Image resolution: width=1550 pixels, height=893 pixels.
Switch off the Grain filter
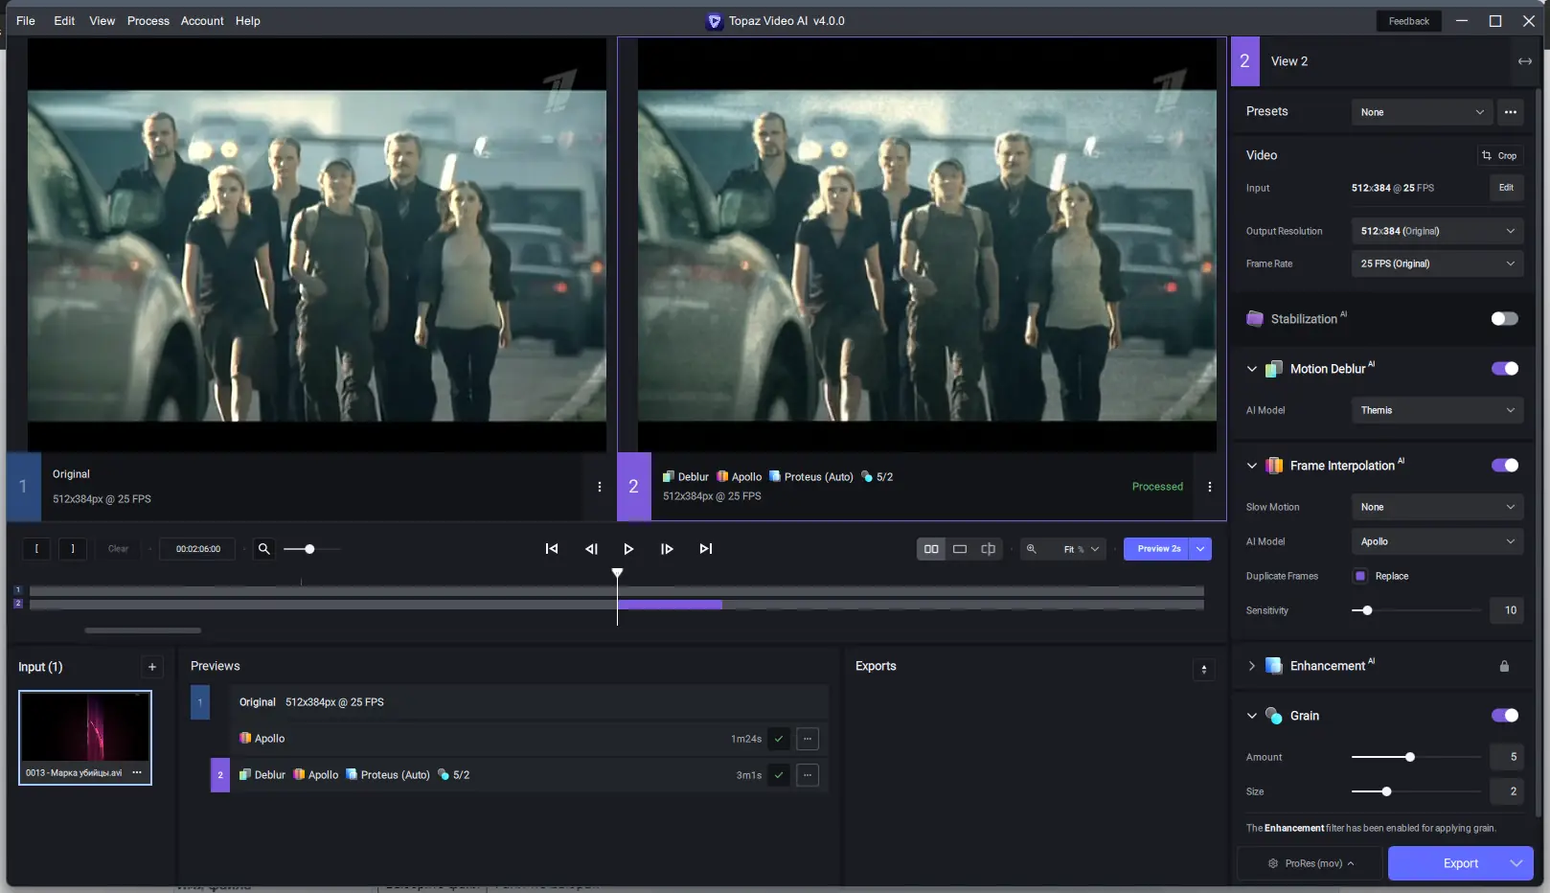(x=1504, y=716)
